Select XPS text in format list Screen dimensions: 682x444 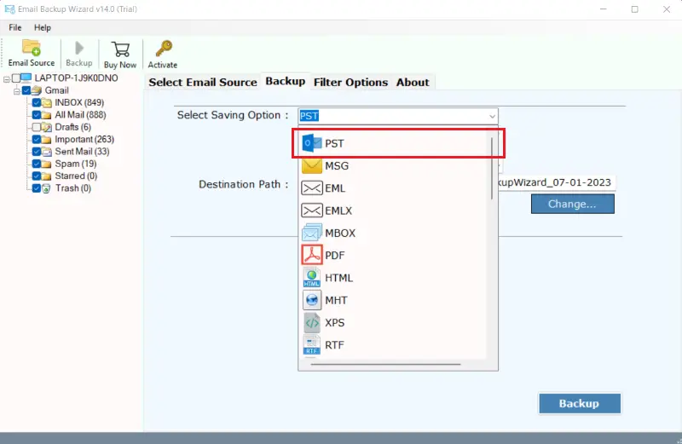tap(334, 323)
